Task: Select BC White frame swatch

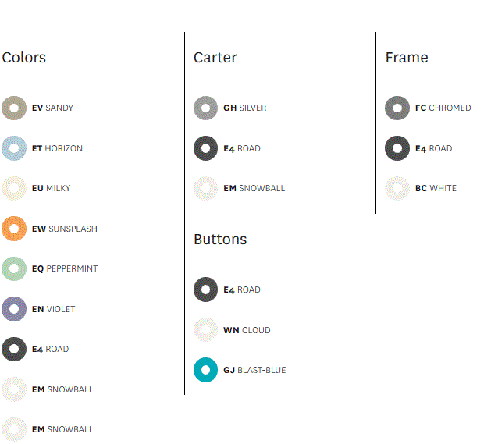Action: (397, 188)
